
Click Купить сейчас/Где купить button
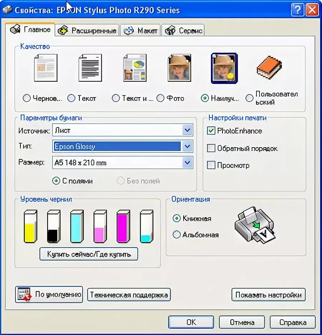pos(89,254)
